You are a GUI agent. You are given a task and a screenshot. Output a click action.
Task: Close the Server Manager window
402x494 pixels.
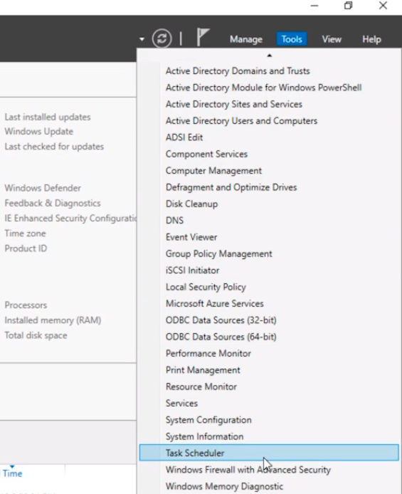click(x=383, y=6)
